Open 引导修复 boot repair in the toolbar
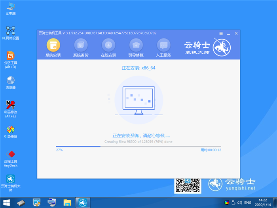Viewport: 277px width, 208px height. tap(136, 48)
